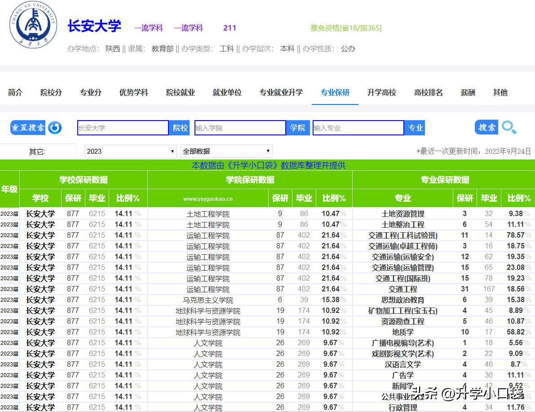Go to the 薪酬 tab

tap(468, 92)
